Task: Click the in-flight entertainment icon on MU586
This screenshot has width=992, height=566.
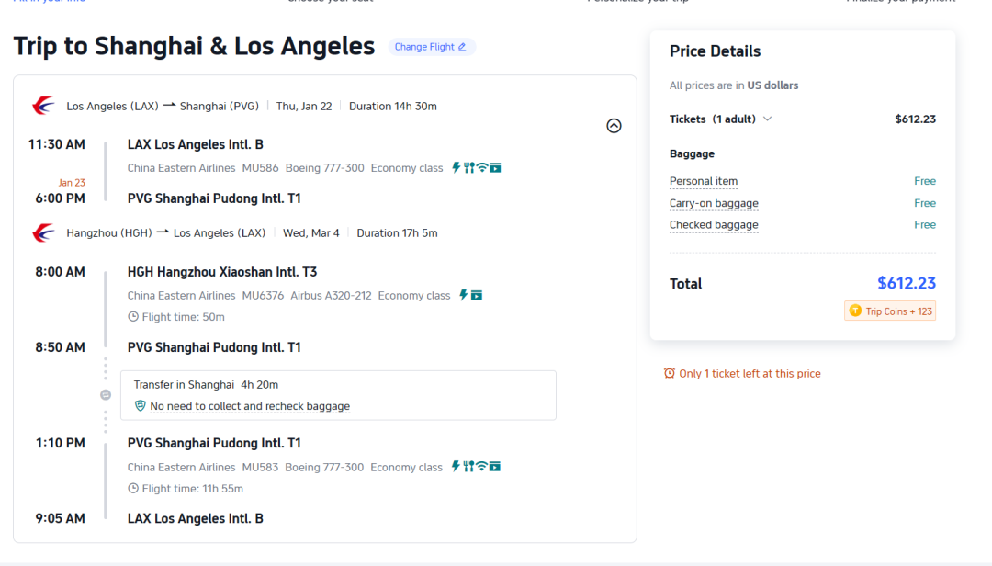Action: click(x=495, y=168)
